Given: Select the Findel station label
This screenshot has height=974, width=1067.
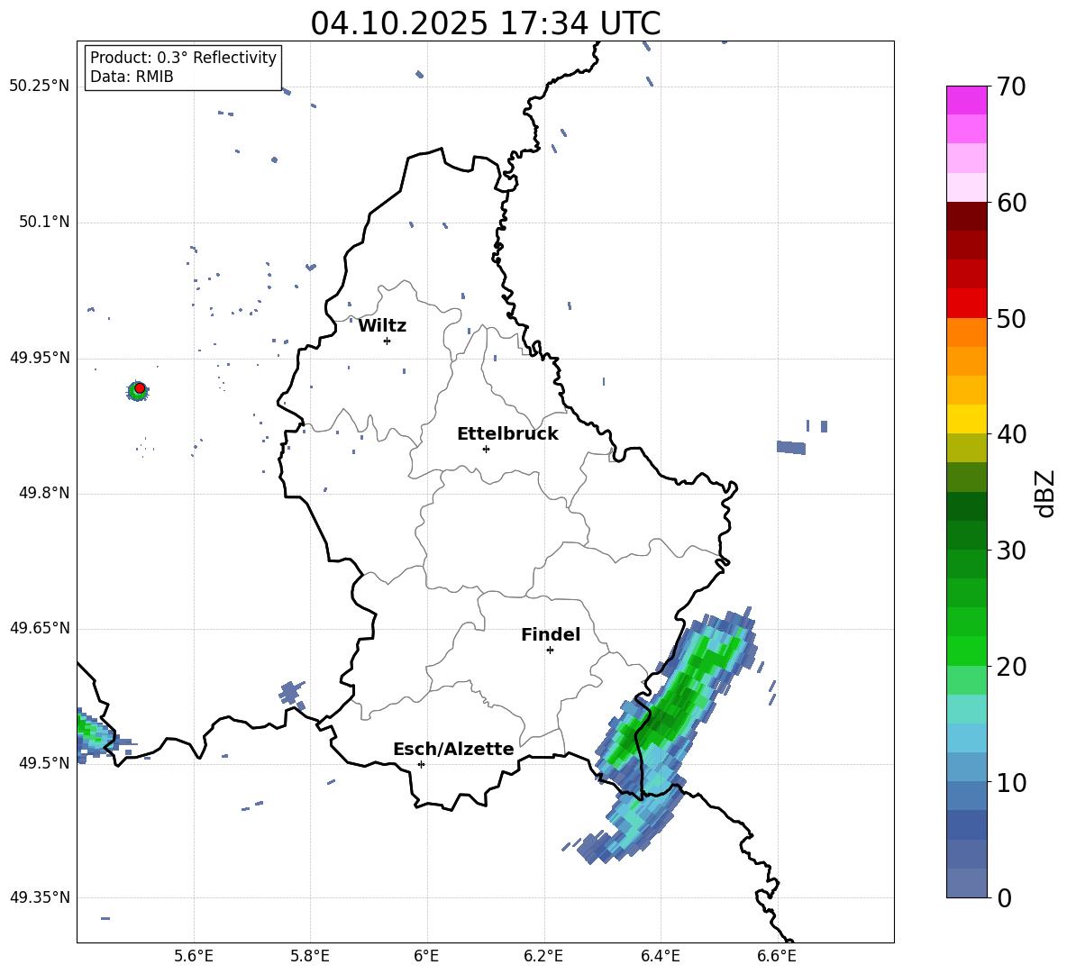Looking at the screenshot, I should [x=551, y=635].
